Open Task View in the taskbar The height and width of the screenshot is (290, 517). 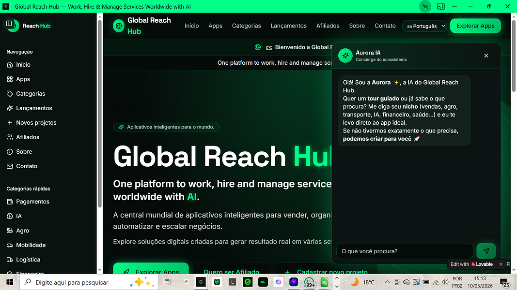point(168,282)
